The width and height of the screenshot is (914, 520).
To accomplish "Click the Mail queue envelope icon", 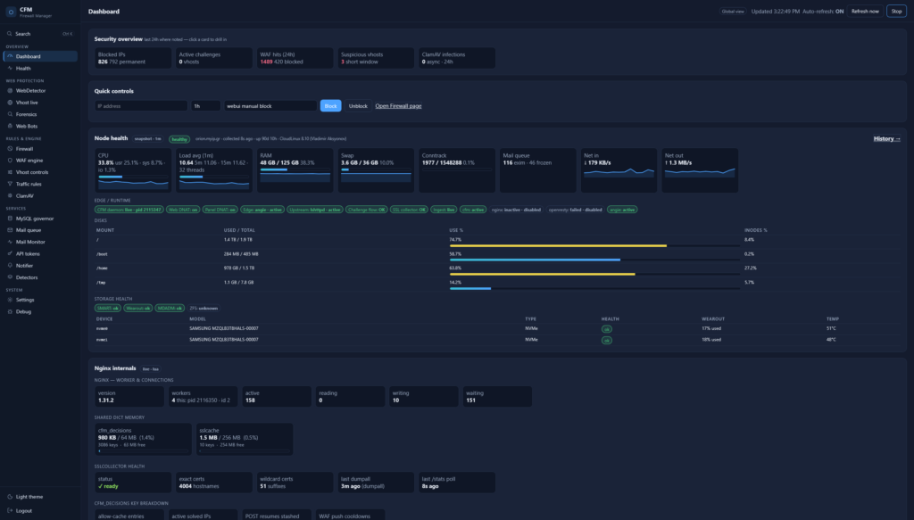I will (10, 230).
